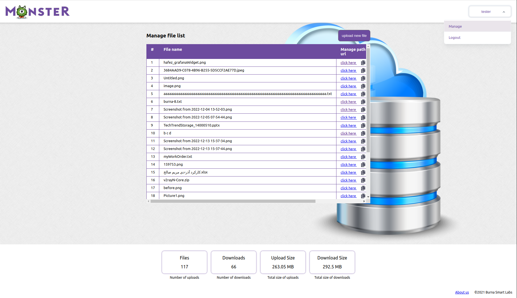This screenshot has width=517, height=298.
Task: Click the Downloads card showing 66
Action: coord(234,262)
